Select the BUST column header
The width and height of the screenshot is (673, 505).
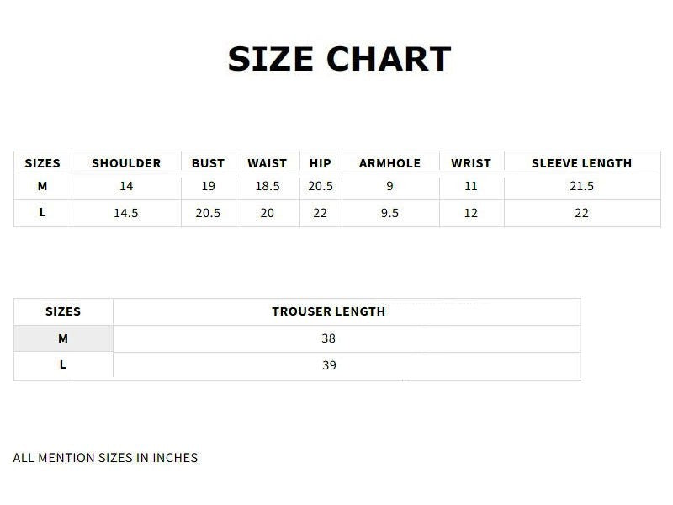(x=208, y=163)
